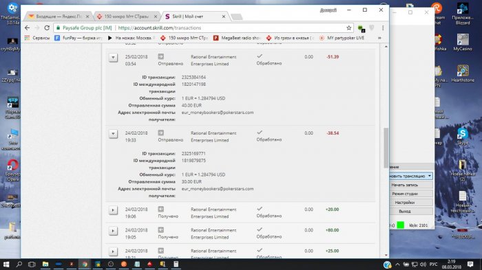Viewport: 482px width, 270px height.
Task: Click the Выход button
Action: point(405,212)
